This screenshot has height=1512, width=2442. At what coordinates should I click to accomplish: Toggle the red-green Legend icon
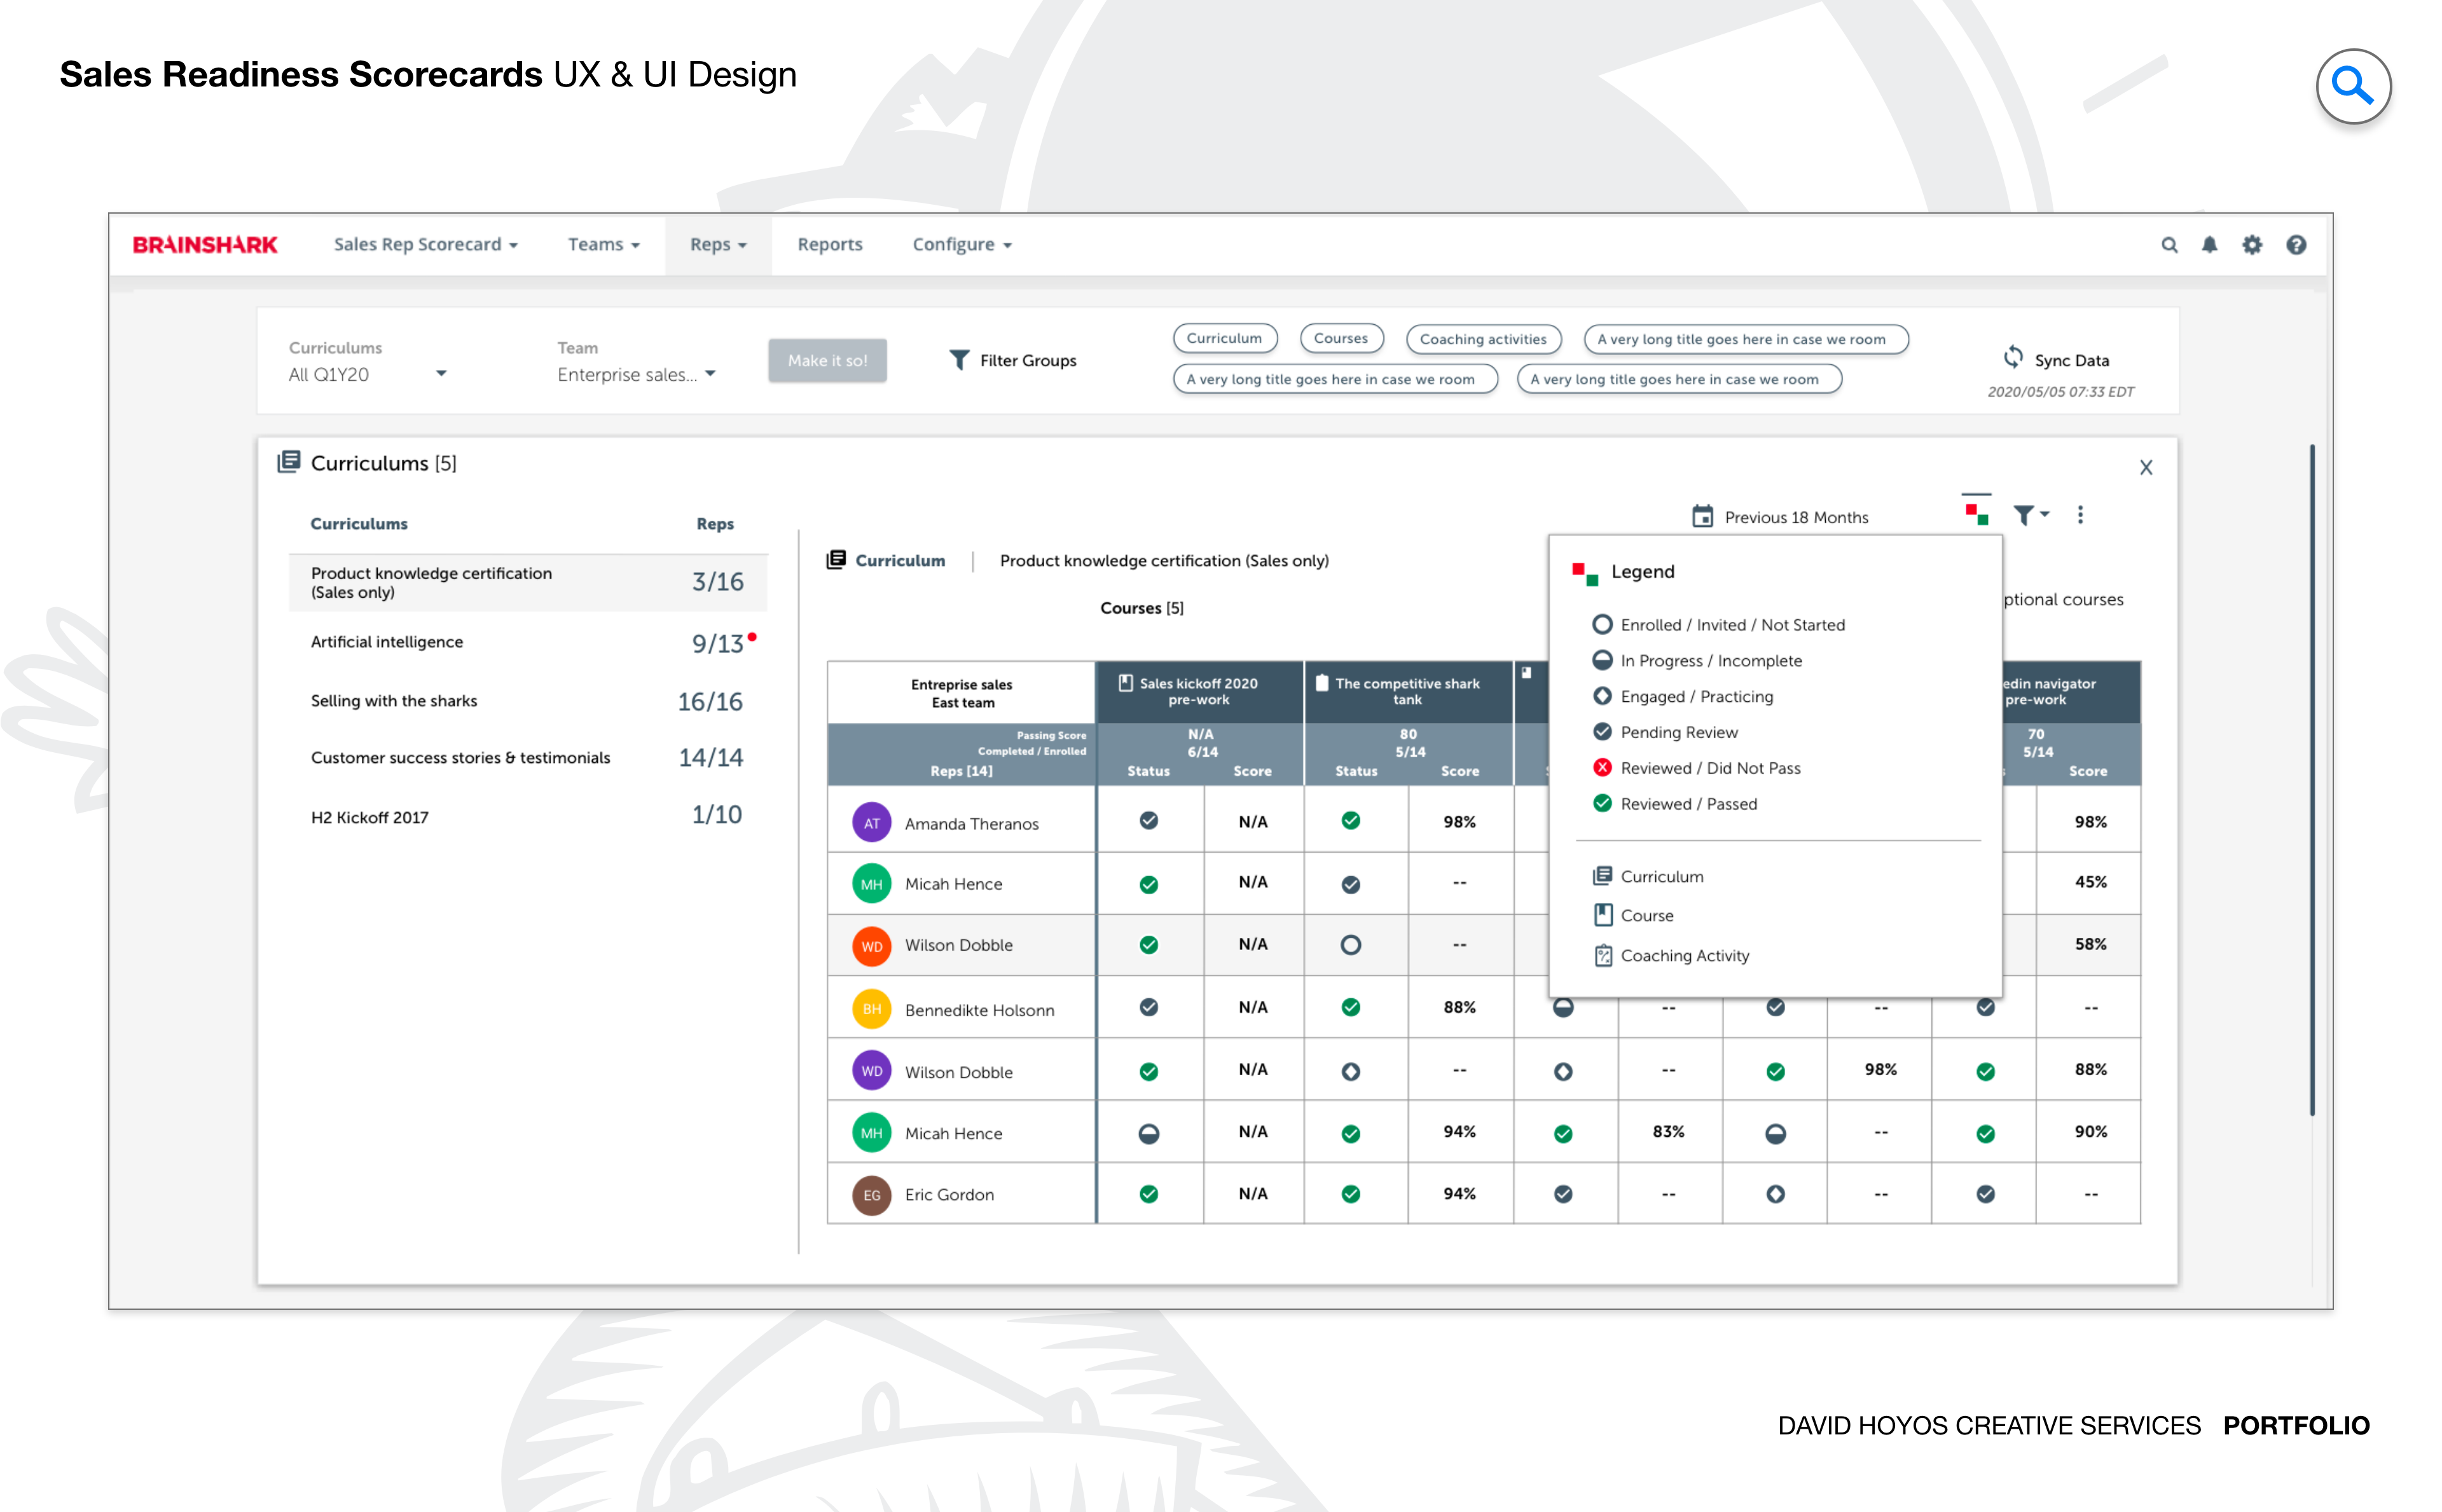click(x=1976, y=514)
